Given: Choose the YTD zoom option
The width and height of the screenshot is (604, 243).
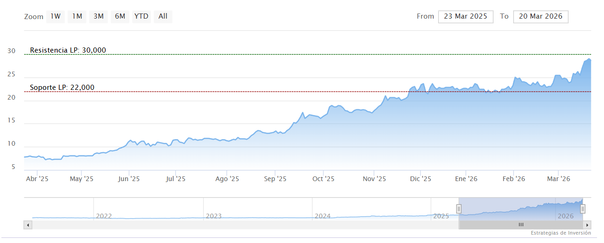Looking at the screenshot, I should tap(141, 17).
